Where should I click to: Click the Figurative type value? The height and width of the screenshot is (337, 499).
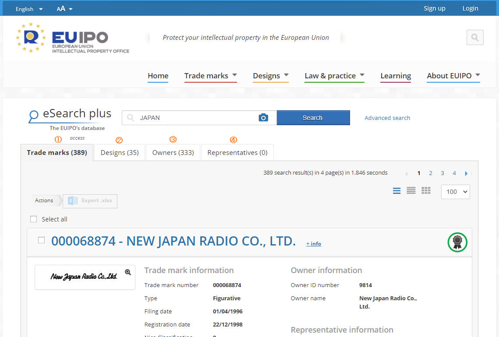226,298
